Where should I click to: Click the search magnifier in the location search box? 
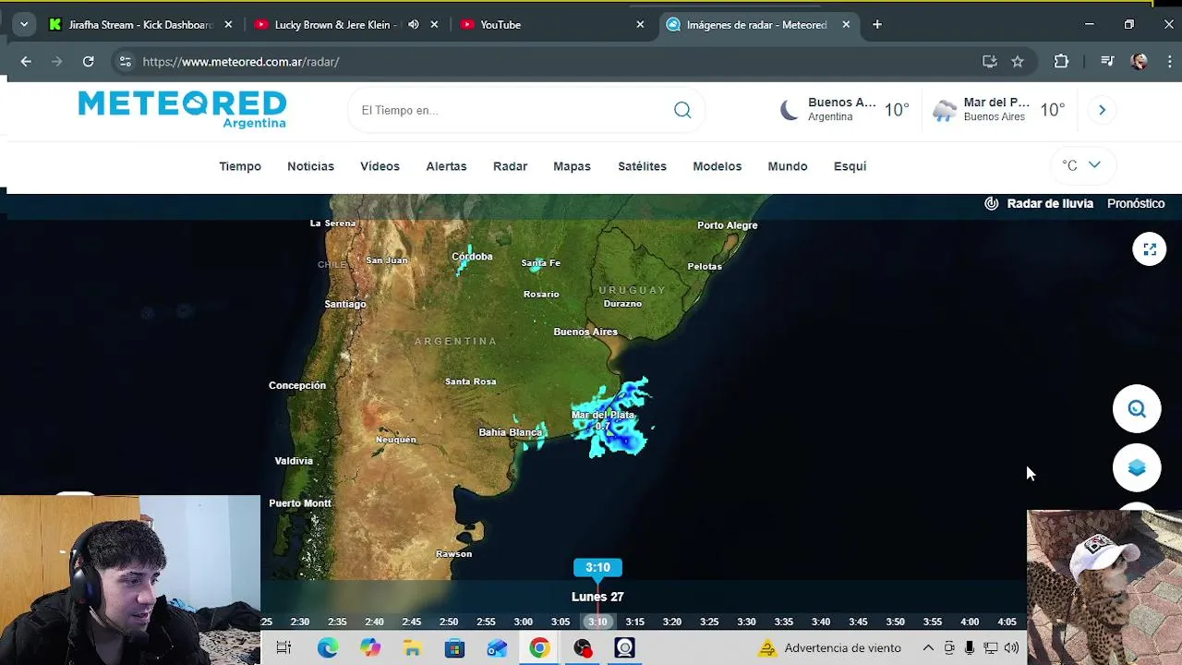coord(682,110)
